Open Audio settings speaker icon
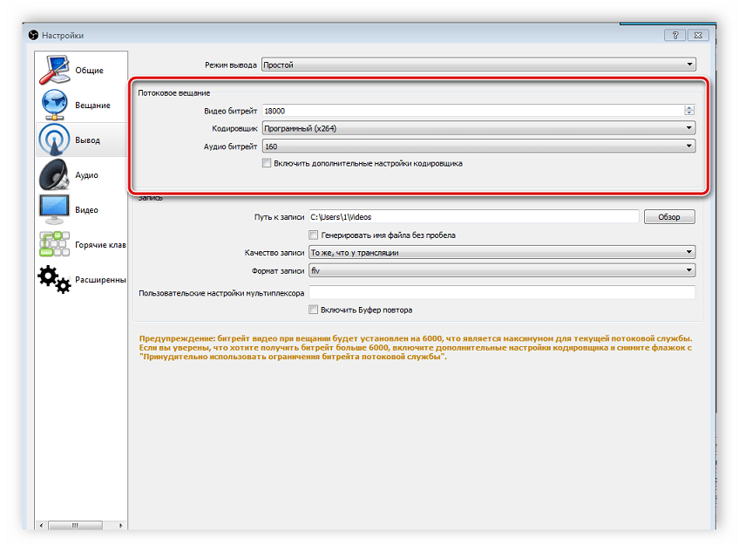Image resolution: width=739 pixels, height=552 pixels. 56,175
